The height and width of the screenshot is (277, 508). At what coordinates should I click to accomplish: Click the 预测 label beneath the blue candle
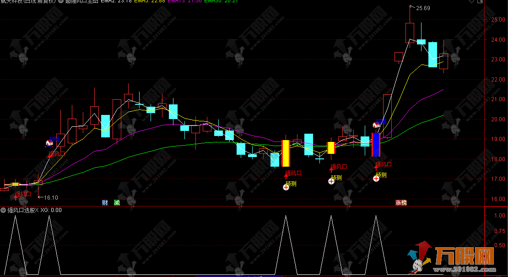381,175
